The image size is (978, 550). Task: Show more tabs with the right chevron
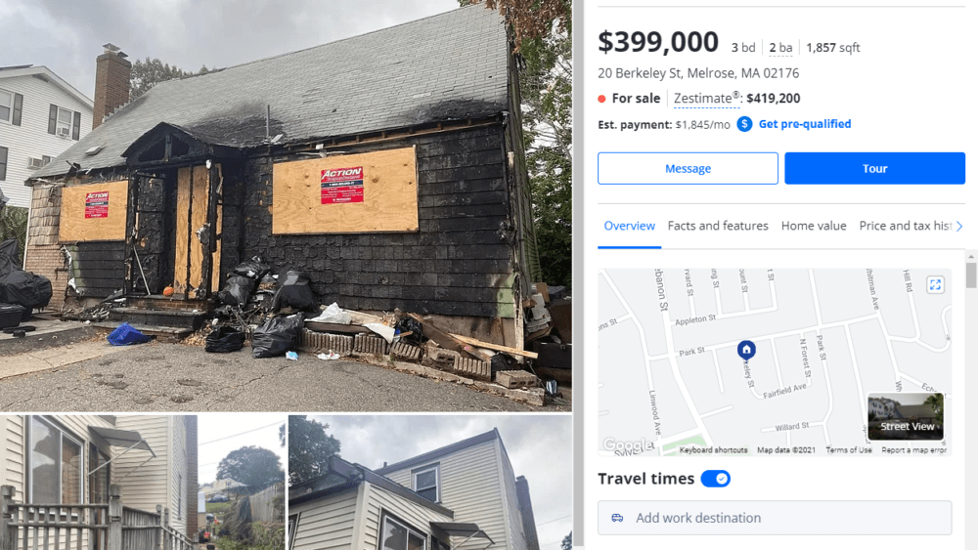(x=959, y=226)
